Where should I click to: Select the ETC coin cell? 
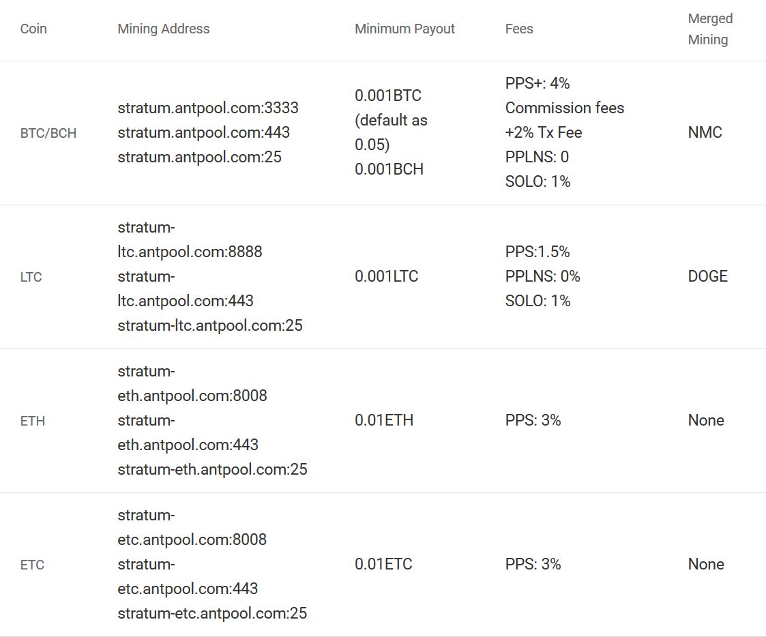[32, 565]
